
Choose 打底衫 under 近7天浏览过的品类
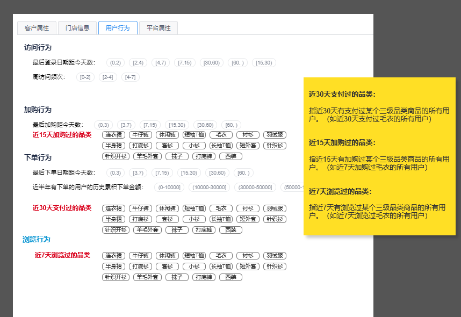pyautogui.click(x=141, y=266)
